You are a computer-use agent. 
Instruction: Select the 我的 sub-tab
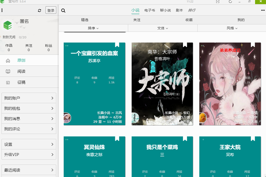click(x=241, y=20)
